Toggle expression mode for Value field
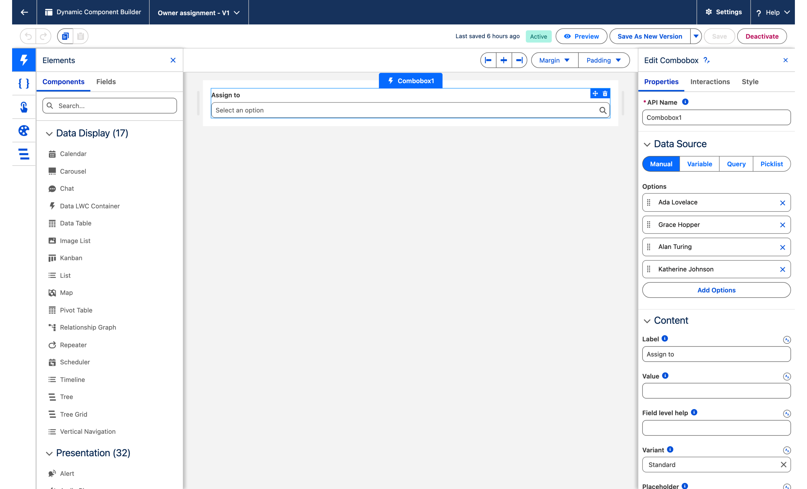The image size is (807, 489). pyautogui.click(x=787, y=376)
